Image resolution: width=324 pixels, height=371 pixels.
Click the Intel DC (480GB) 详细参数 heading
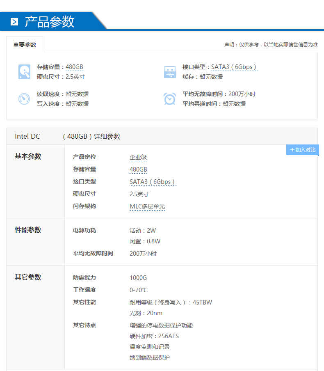click(x=68, y=137)
